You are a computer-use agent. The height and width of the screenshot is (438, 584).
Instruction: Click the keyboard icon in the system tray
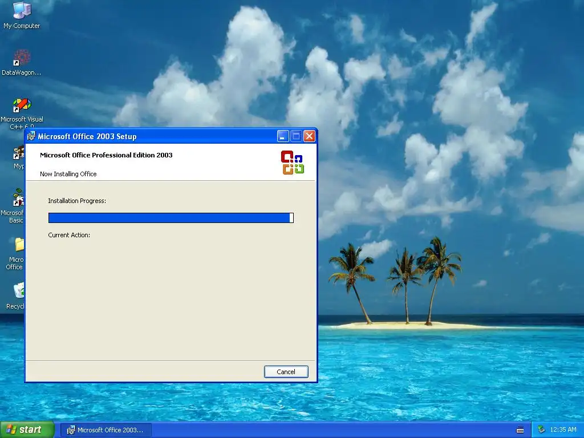520,430
